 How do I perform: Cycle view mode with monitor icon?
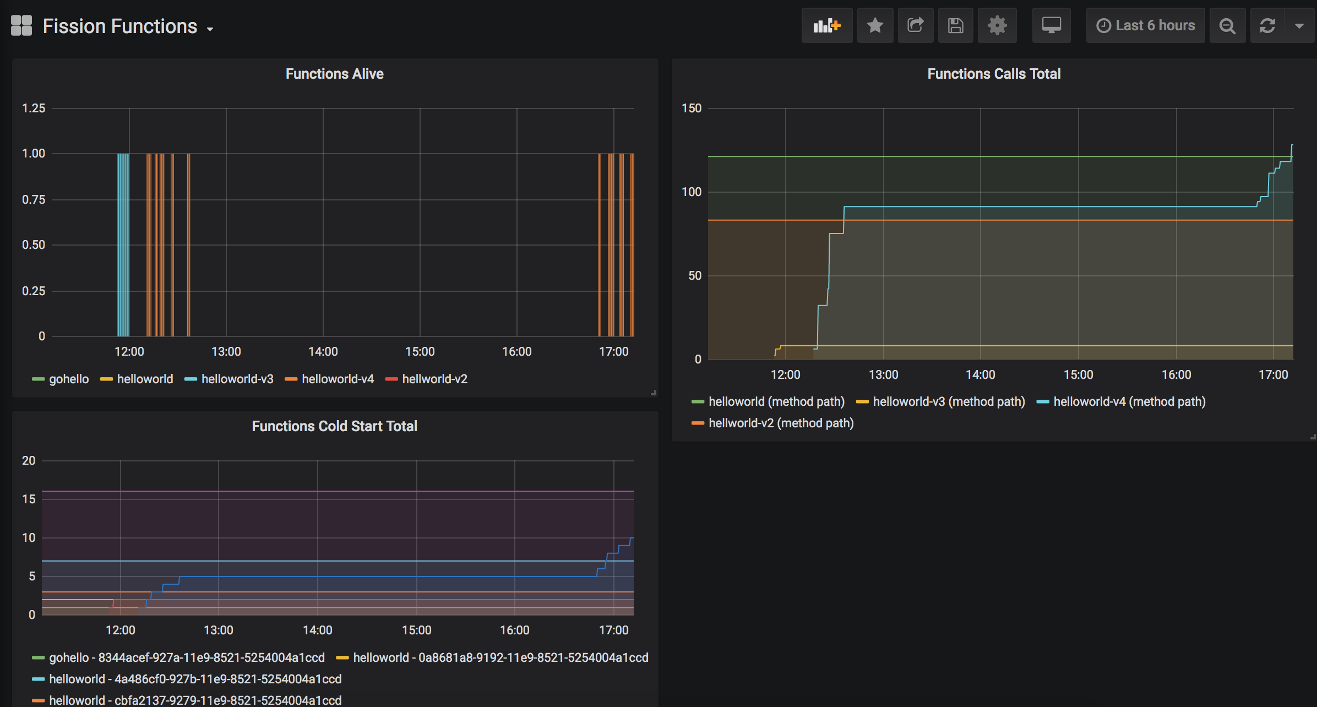(x=1051, y=26)
